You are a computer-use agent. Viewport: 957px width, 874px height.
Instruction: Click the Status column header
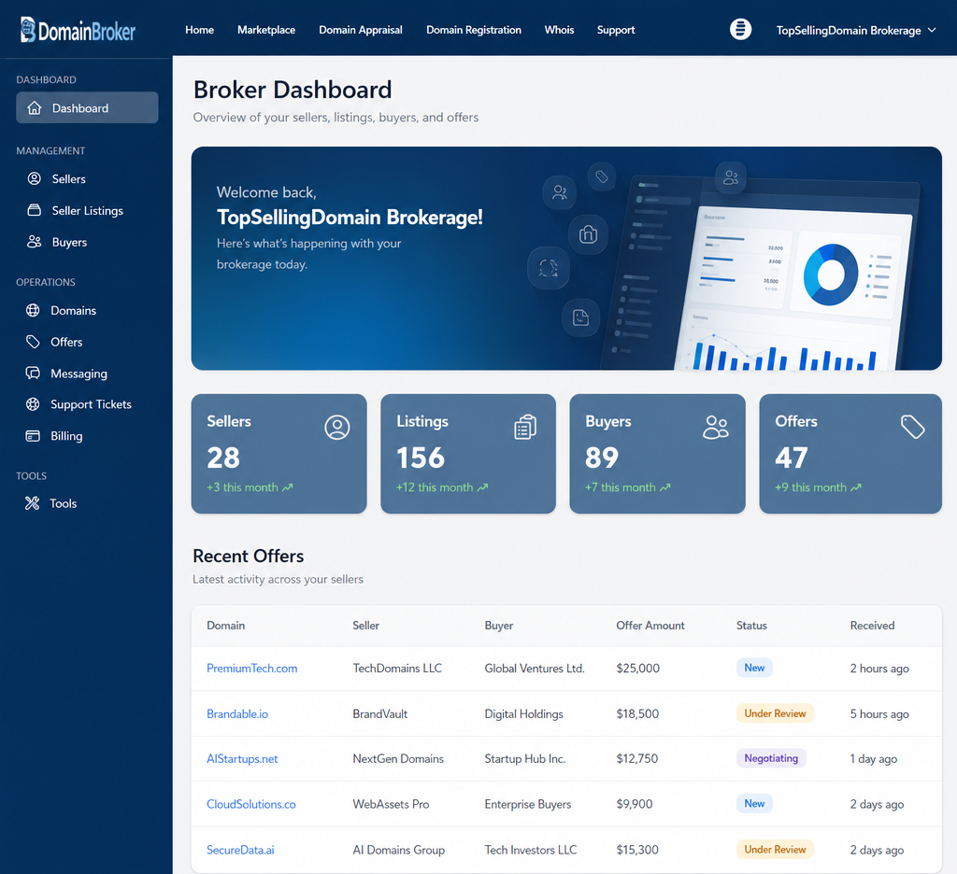point(751,626)
